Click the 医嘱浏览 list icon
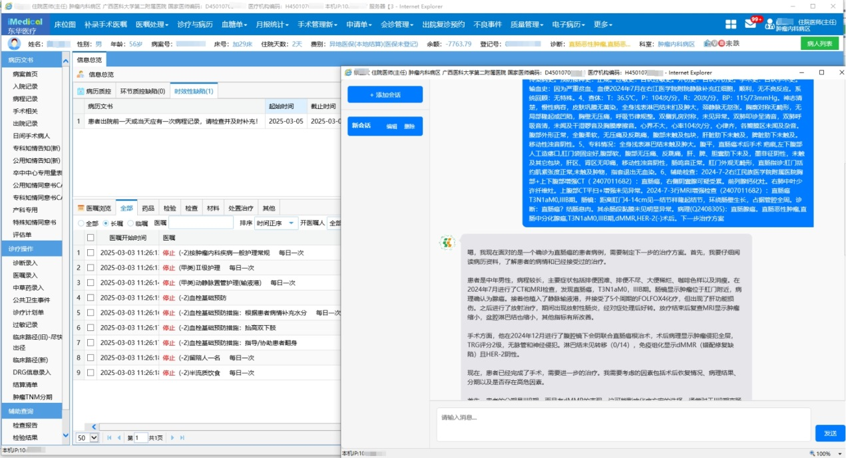Image resolution: width=846 pixels, height=458 pixels. [x=81, y=208]
